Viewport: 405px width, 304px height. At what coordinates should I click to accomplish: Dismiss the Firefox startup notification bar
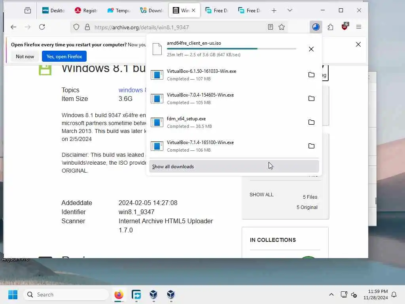pos(358,44)
